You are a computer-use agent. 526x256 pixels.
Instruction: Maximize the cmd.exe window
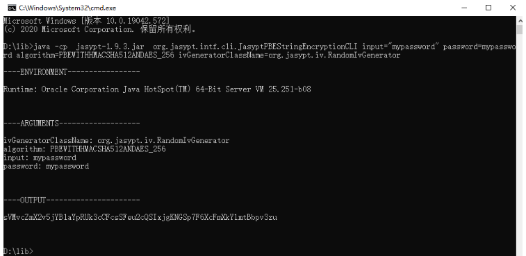pyautogui.click(x=488, y=8)
